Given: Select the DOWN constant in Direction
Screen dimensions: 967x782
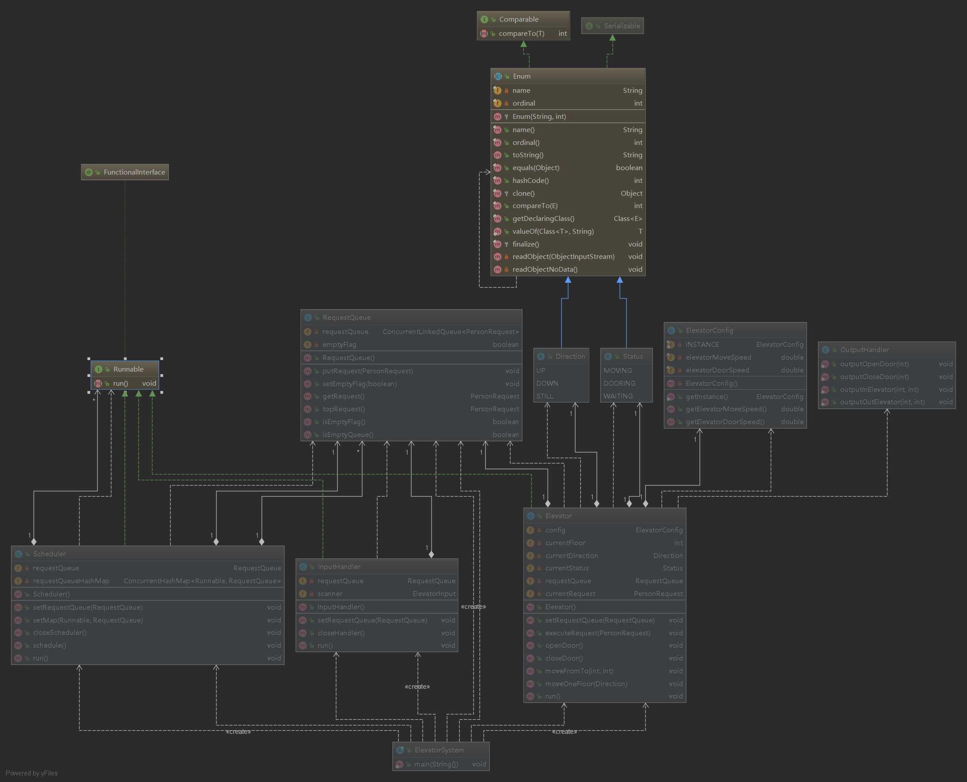Looking at the screenshot, I should click(x=561, y=383).
